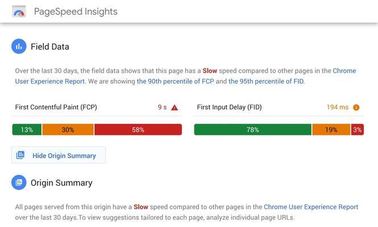Screen dimensions: 378x227
Task: Click the red FCP warning triangle icon
Action: (175, 107)
